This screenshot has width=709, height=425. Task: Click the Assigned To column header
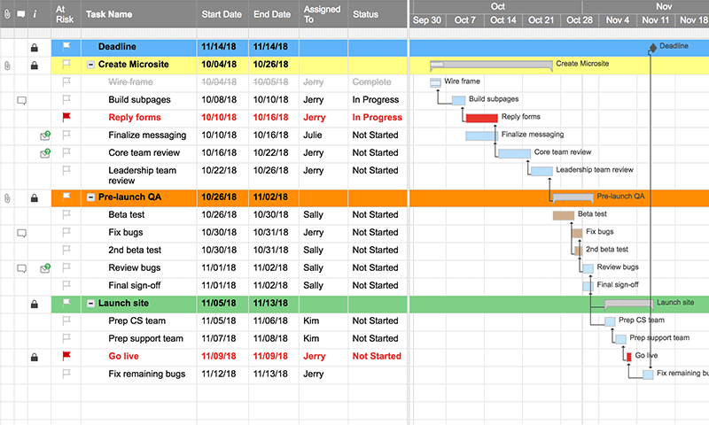321,14
